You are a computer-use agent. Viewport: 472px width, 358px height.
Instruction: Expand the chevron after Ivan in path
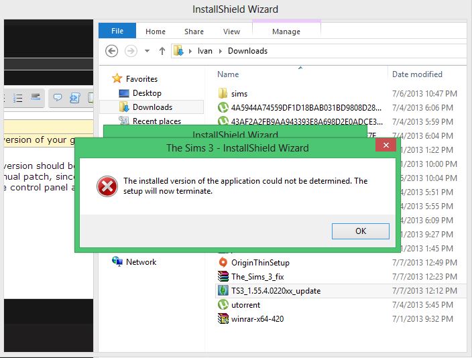221,51
